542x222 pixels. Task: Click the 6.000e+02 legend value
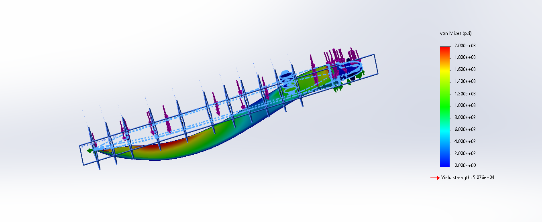(x=465, y=129)
